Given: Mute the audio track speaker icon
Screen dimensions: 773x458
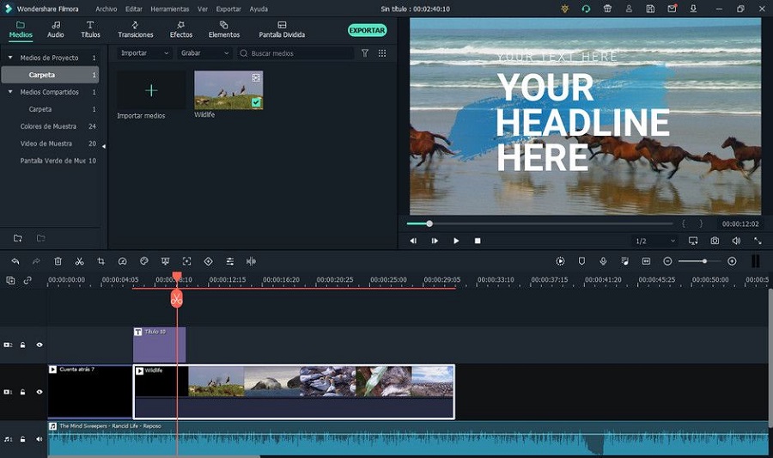Looking at the screenshot, I should pos(39,439).
